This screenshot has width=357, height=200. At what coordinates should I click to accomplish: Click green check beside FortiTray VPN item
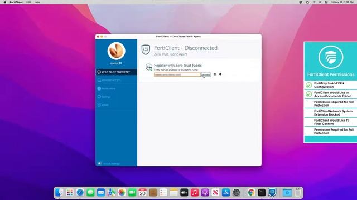308,85
